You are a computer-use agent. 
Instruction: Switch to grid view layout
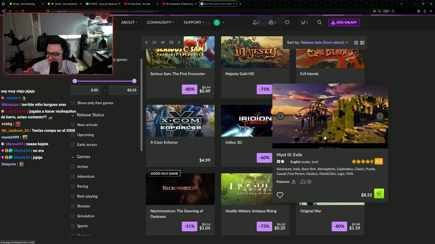click(x=356, y=43)
